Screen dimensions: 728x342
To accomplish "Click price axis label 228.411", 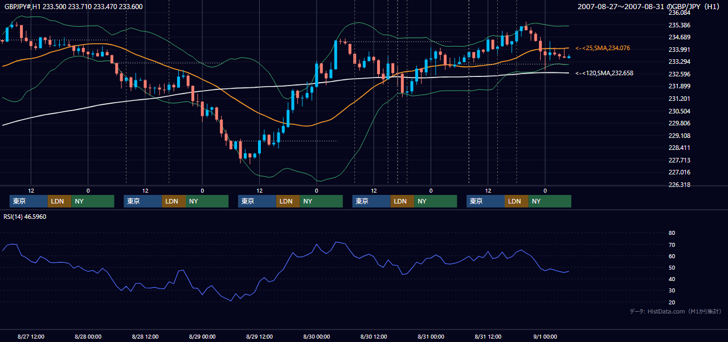I will tap(679, 148).
